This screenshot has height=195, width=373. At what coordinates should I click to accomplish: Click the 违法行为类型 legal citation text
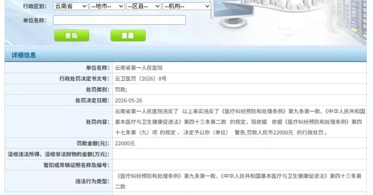coord(238,181)
